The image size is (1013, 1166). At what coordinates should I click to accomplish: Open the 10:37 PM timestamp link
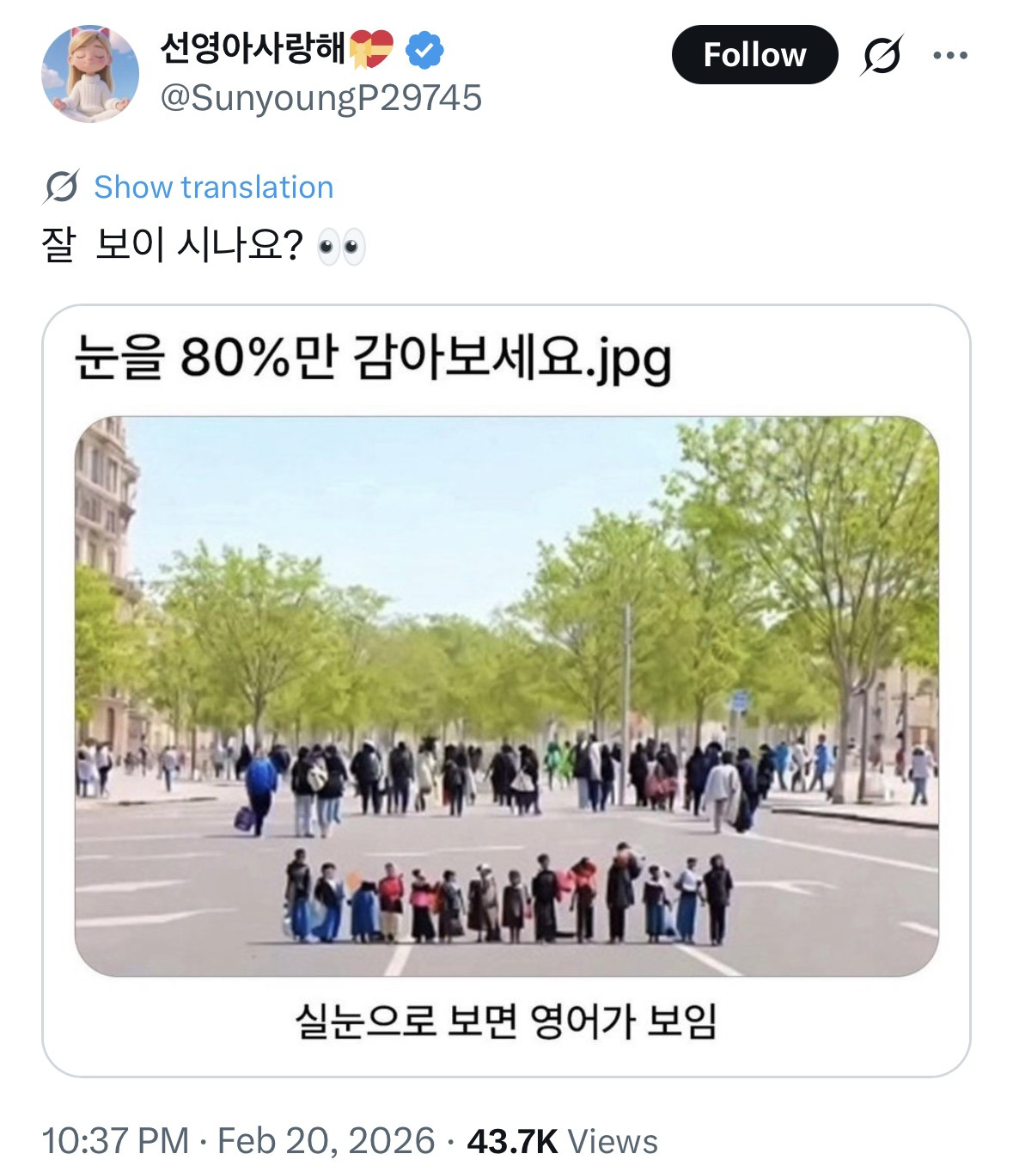pos(115,1141)
